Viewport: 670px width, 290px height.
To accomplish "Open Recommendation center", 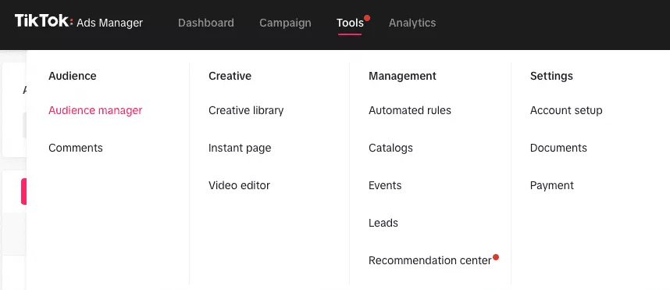I will [x=429, y=260].
